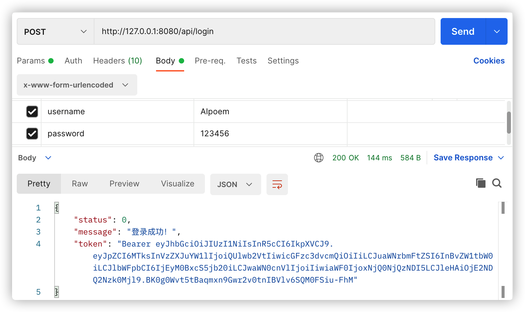The width and height of the screenshot is (525, 312).
Task: Click the 144 ms response time
Action: coord(379,158)
